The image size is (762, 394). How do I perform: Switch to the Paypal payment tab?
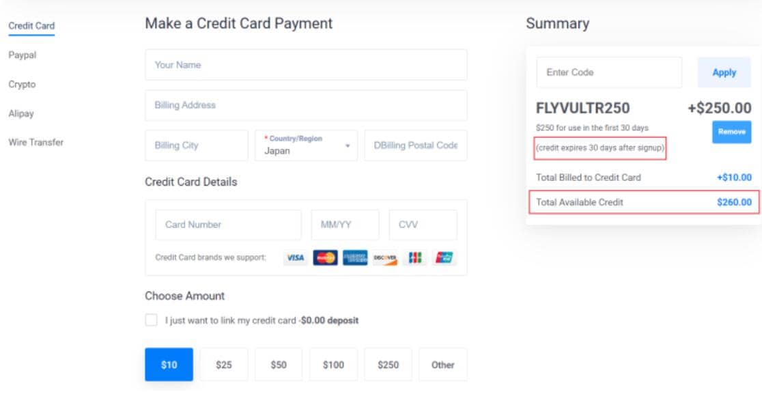[23, 55]
